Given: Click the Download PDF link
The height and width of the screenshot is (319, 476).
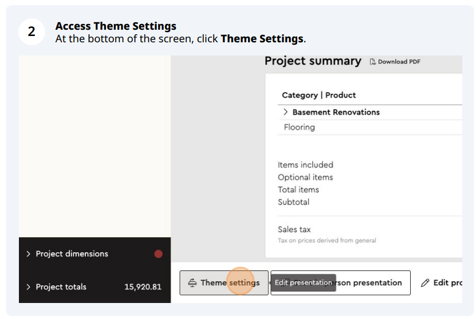Looking at the screenshot, I should (x=395, y=62).
